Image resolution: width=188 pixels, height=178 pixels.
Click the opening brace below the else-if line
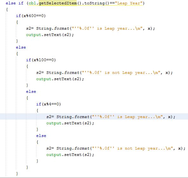click(7, 9)
